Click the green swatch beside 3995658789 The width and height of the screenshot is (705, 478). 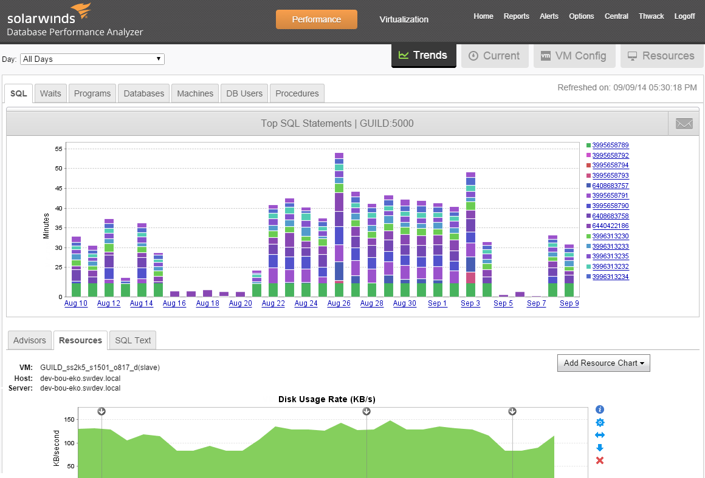588,146
